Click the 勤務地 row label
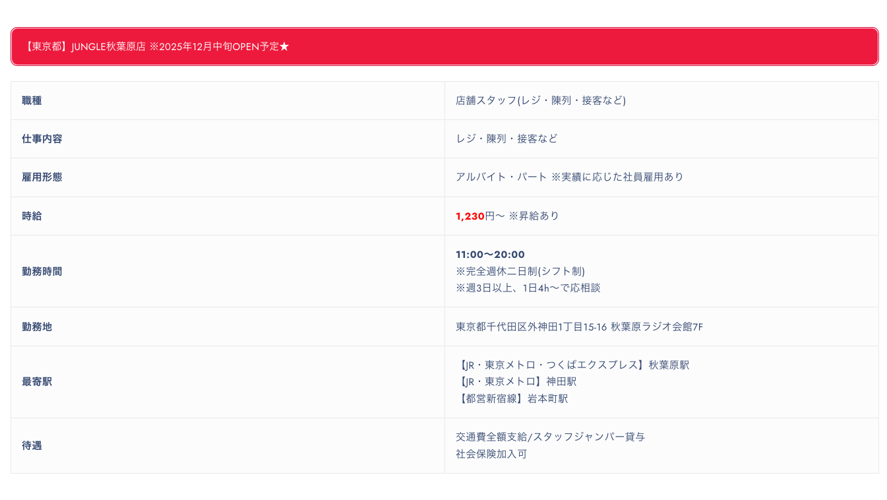 click(x=37, y=327)
